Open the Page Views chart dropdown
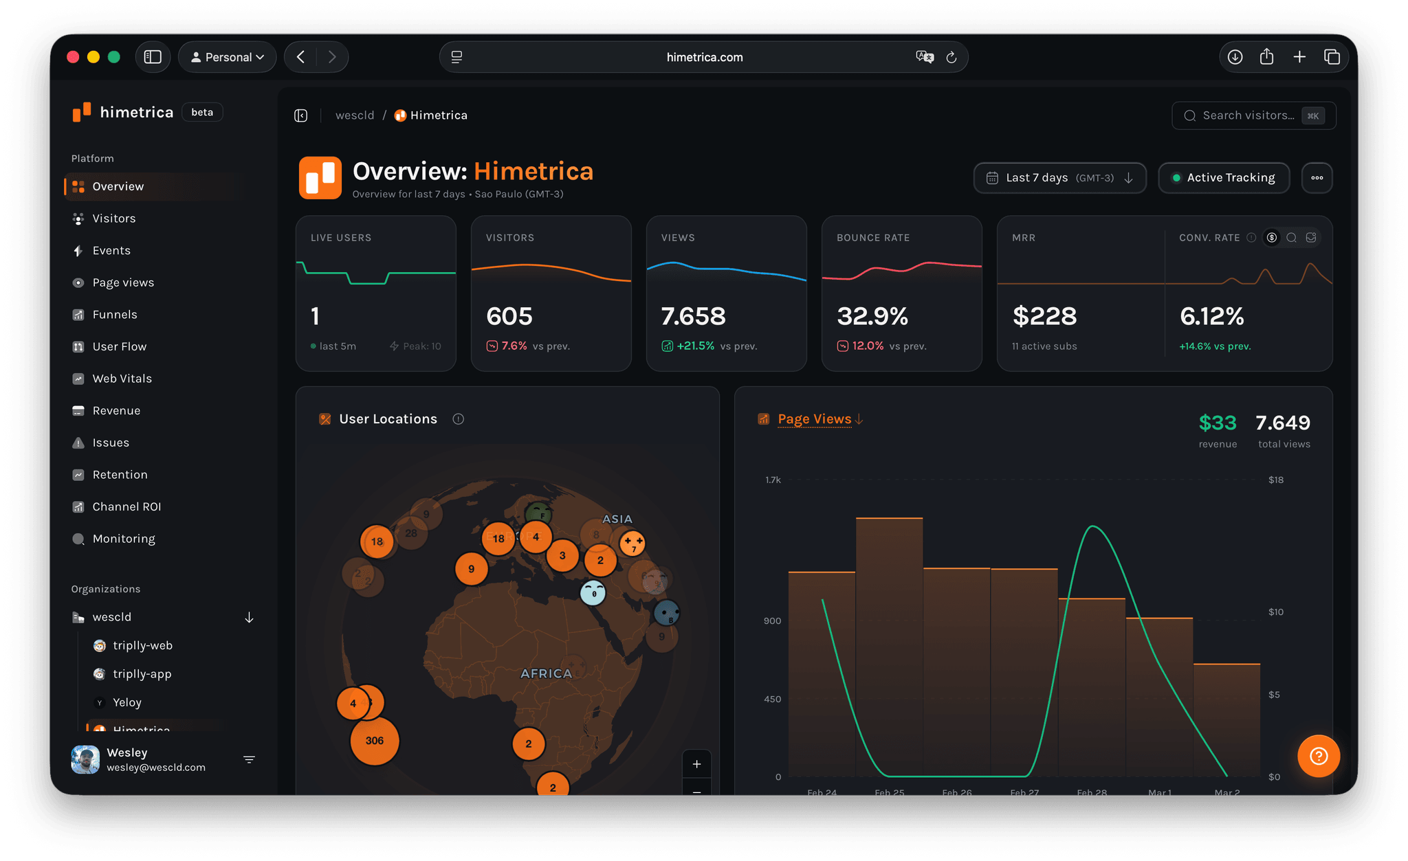This screenshot has height=861, width=1408. tap(820, 419)
